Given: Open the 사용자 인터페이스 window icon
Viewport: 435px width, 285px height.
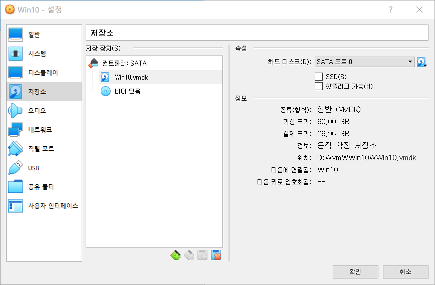Looking at the screenshot, I should click(16, 206).
